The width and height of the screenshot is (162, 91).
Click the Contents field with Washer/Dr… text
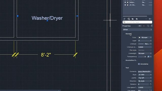pos(145,72)
